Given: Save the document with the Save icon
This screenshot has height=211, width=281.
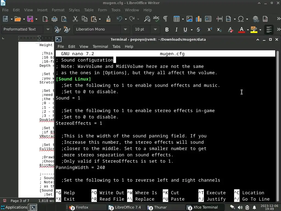Looking at the screenshot, I should (x=30, y=19).
